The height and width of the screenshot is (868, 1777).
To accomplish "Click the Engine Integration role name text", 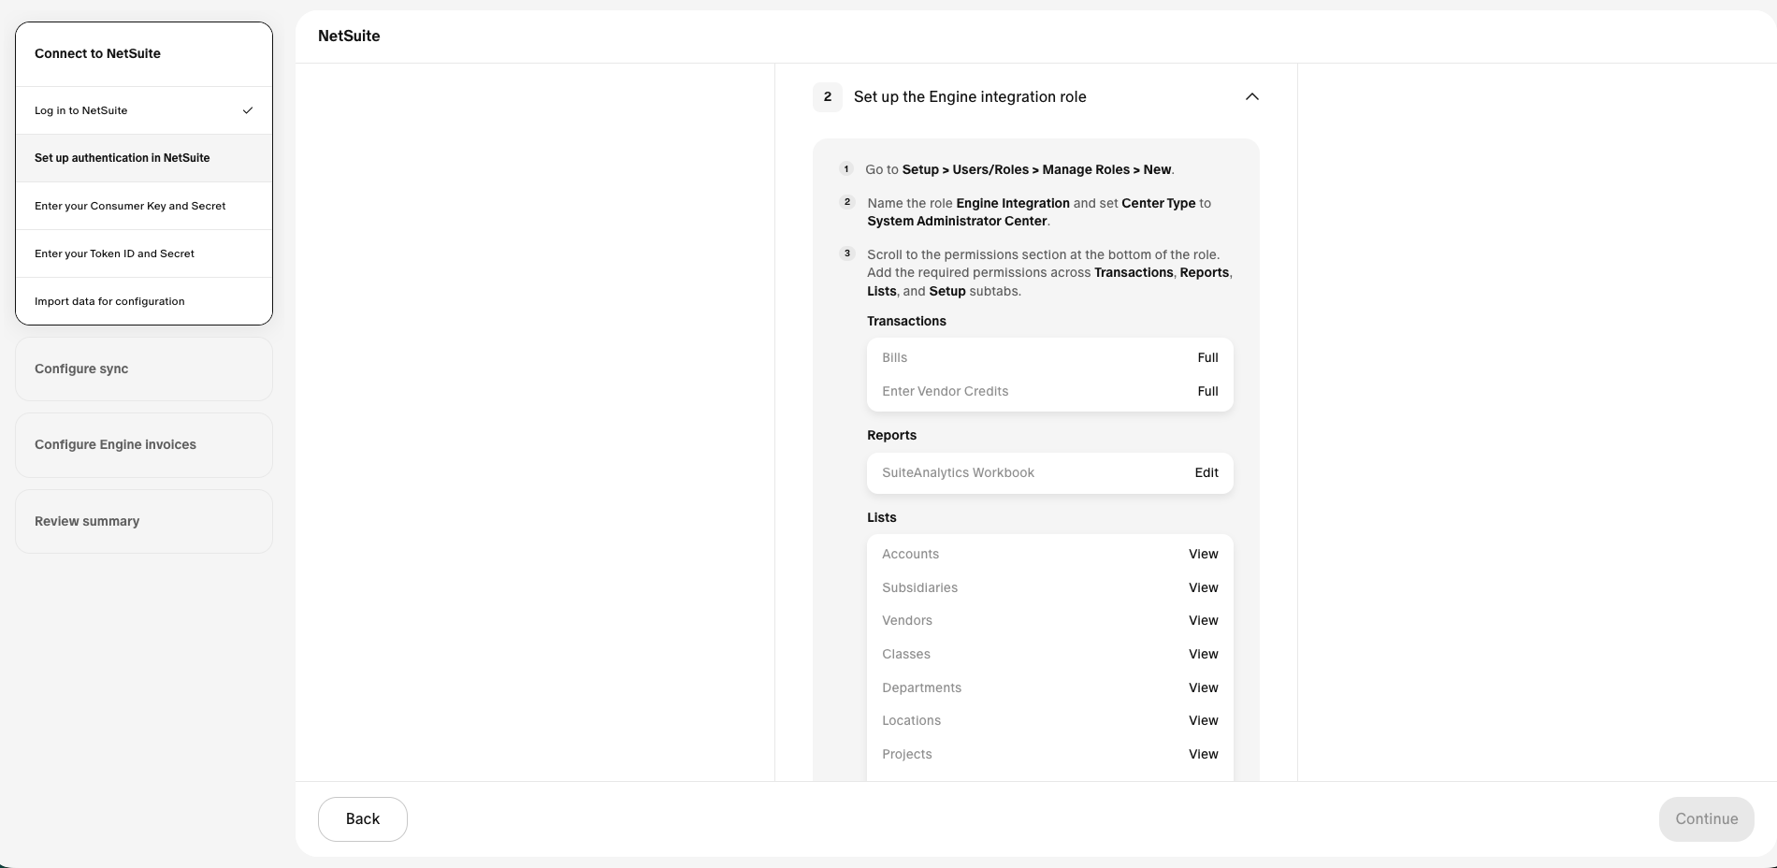I will point(1013,204).
